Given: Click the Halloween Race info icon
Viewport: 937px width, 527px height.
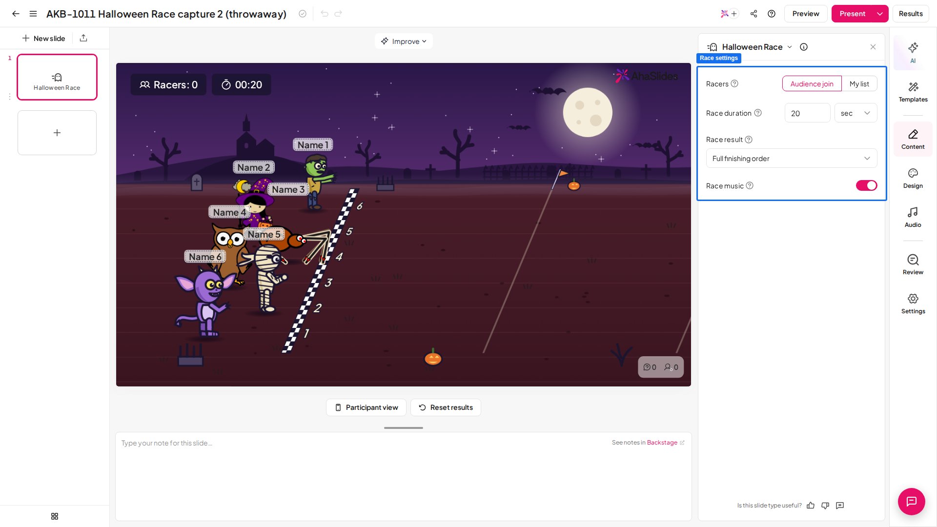Looking at the screenshot, I should [x=804, y=47].
